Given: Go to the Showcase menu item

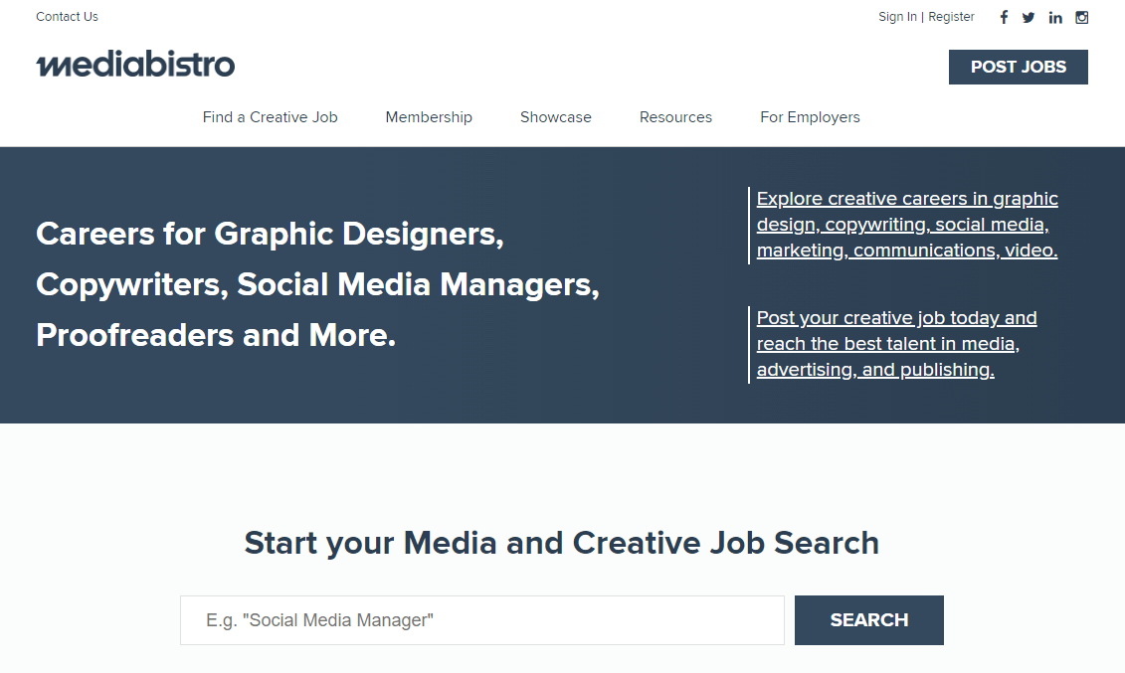Looking at the screenshot, I should [x=555, y=117].
